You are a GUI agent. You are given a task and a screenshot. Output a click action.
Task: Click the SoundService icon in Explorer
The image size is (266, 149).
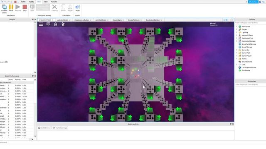(240, 62)
